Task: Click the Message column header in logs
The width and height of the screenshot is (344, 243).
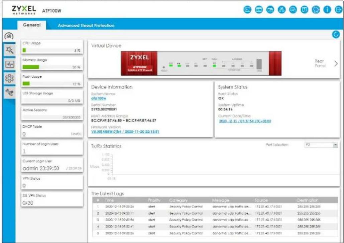Action: click(221, 200)
